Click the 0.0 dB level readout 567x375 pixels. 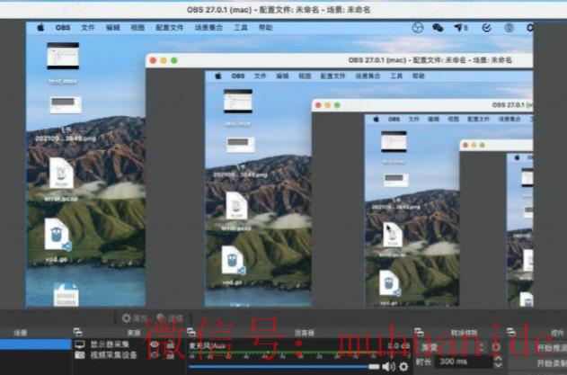click(398, 345)
